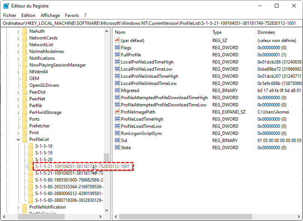The image size is (303, 221).
Task: Click the tree pane vertical scrollbar thumb
Action: [x=107, y=158]
